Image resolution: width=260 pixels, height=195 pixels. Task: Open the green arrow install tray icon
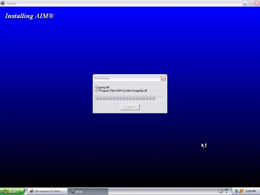click(236, 191)
